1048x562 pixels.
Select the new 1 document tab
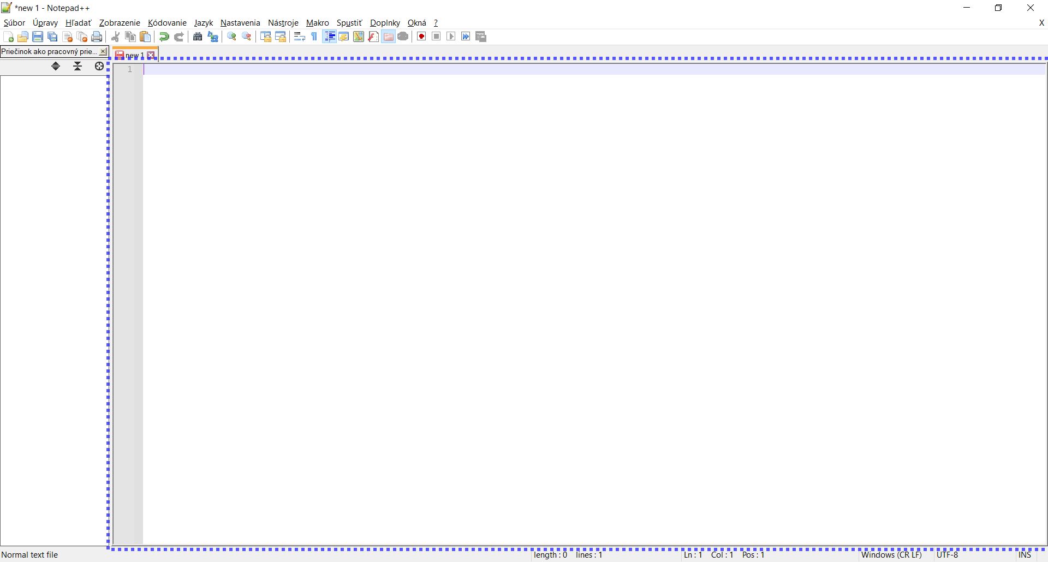[134, 55]
